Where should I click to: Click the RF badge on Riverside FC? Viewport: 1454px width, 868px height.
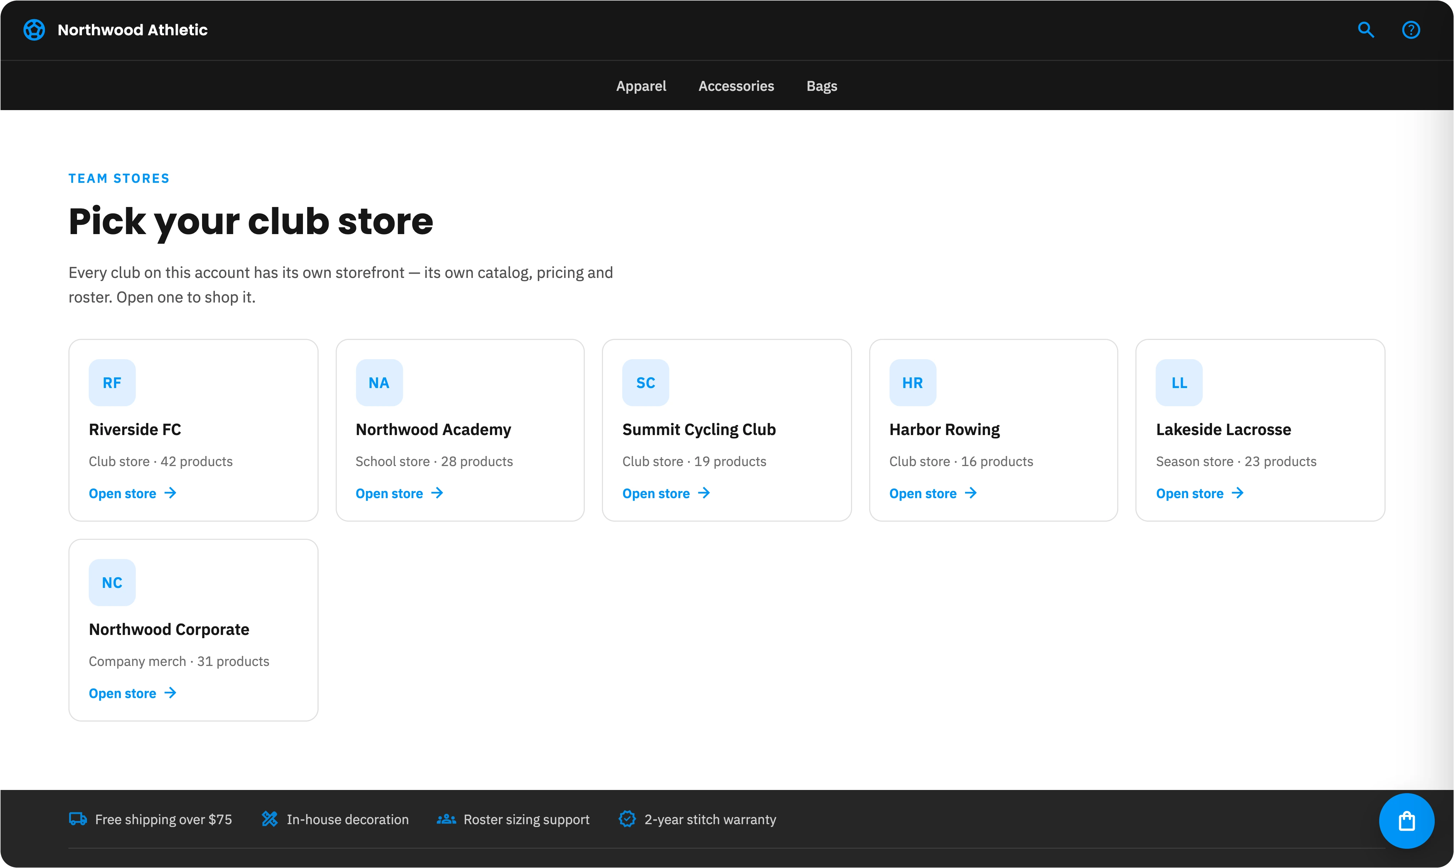112,383
